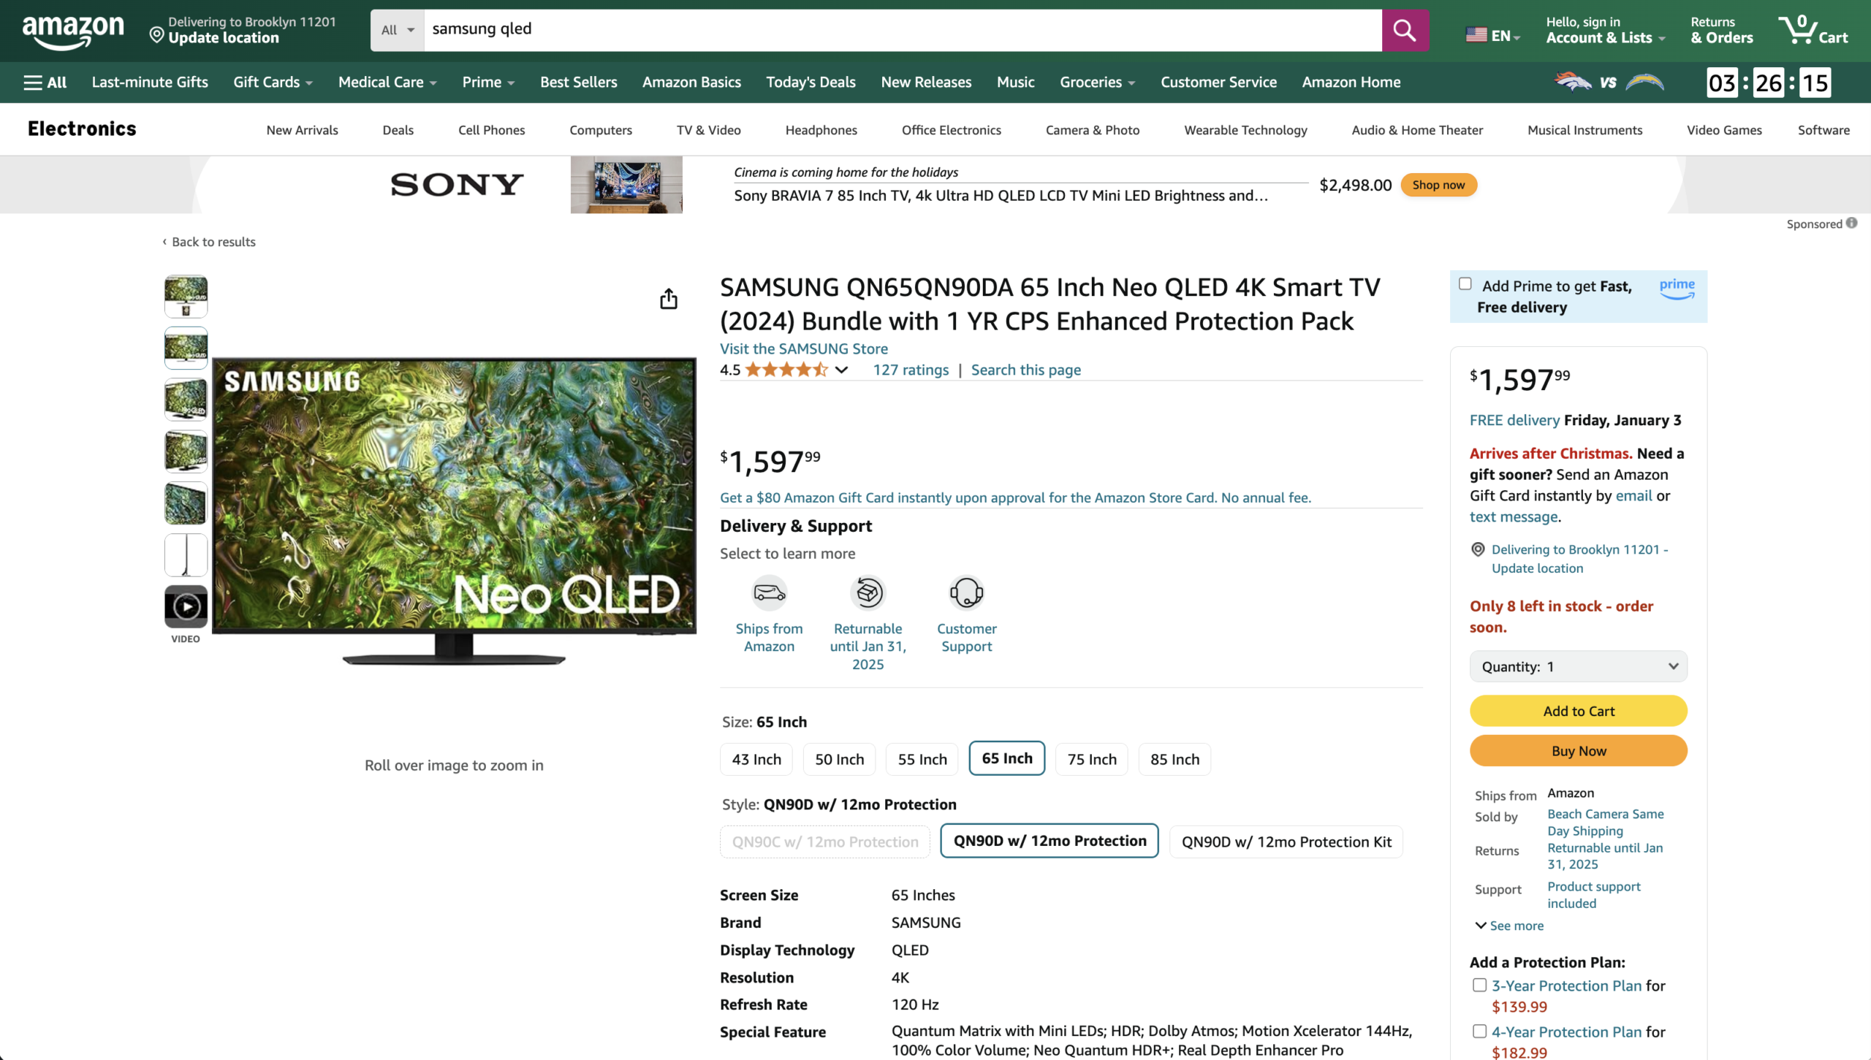
Task: Click the Amazon logo
Action: (x=73, y=31)
